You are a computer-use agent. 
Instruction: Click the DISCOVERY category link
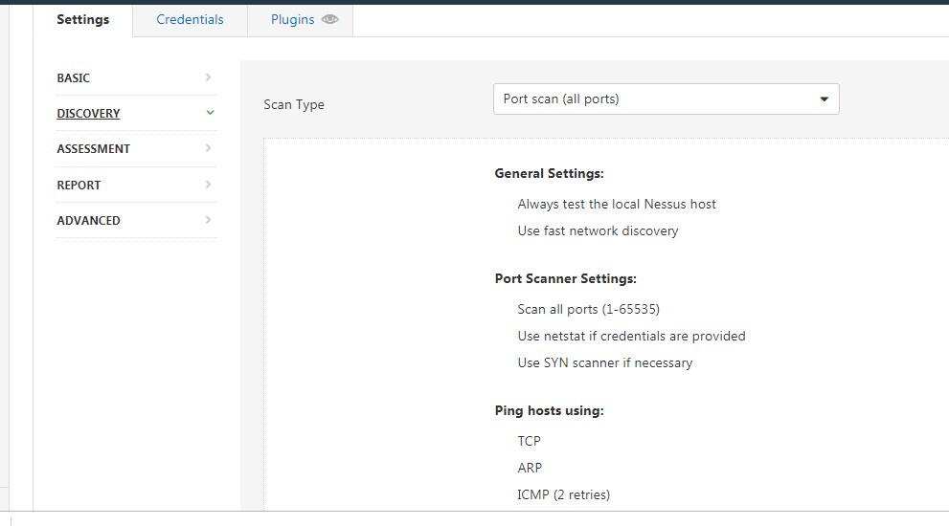(88, 114)
